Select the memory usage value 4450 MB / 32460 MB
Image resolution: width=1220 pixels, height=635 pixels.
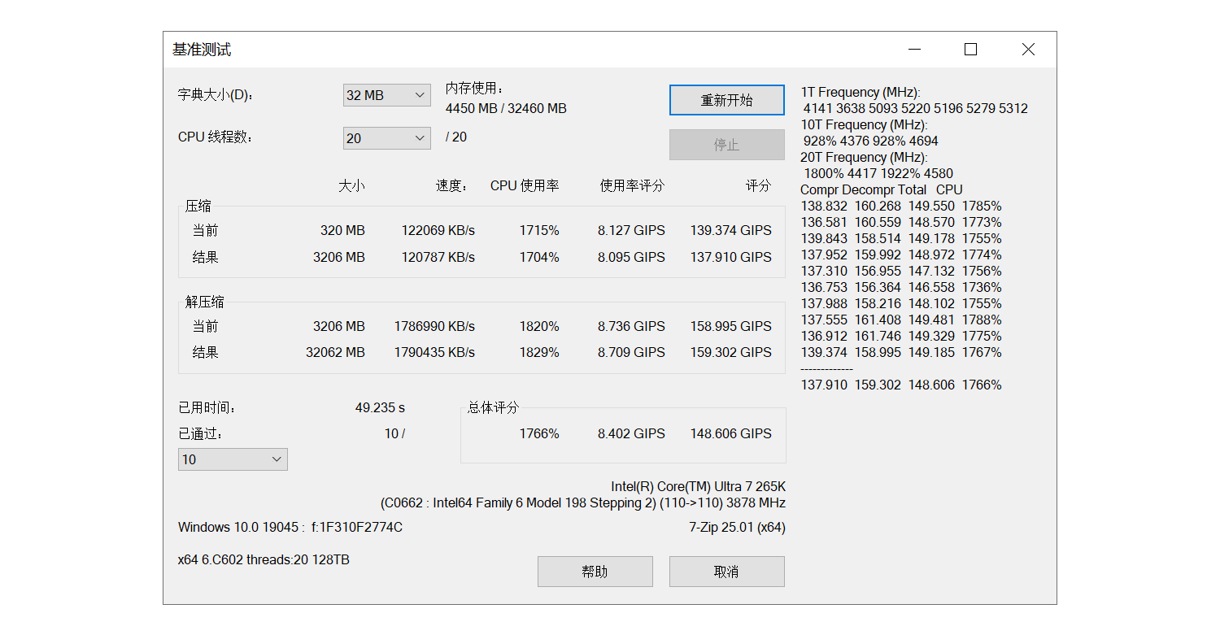point(506,108)
